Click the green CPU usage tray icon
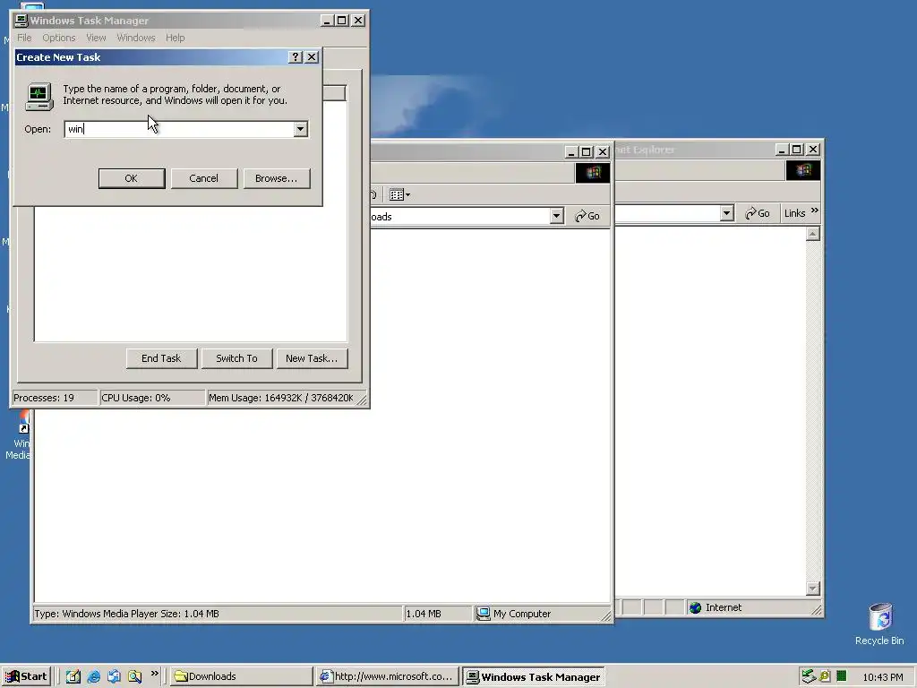Image resolution: width=917 pixels, height=688 pixels. (841, 676)
